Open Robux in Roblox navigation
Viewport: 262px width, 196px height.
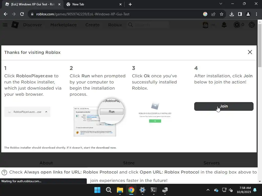point(115,25)
